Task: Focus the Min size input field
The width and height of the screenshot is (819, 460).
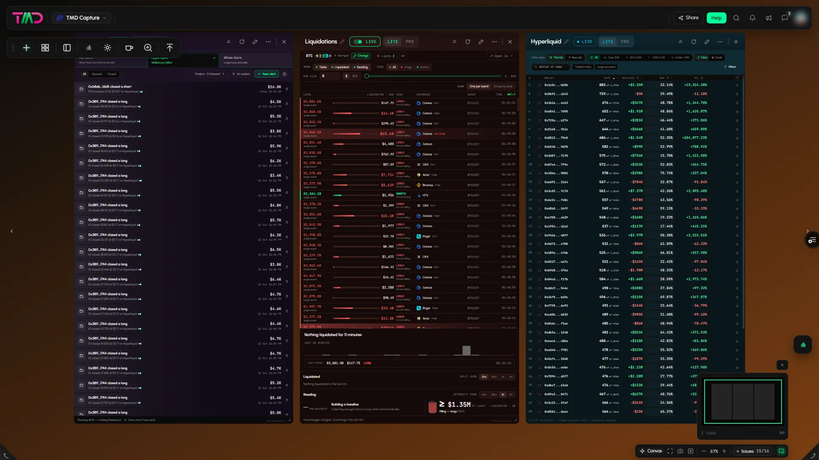Action: (330, 76)
